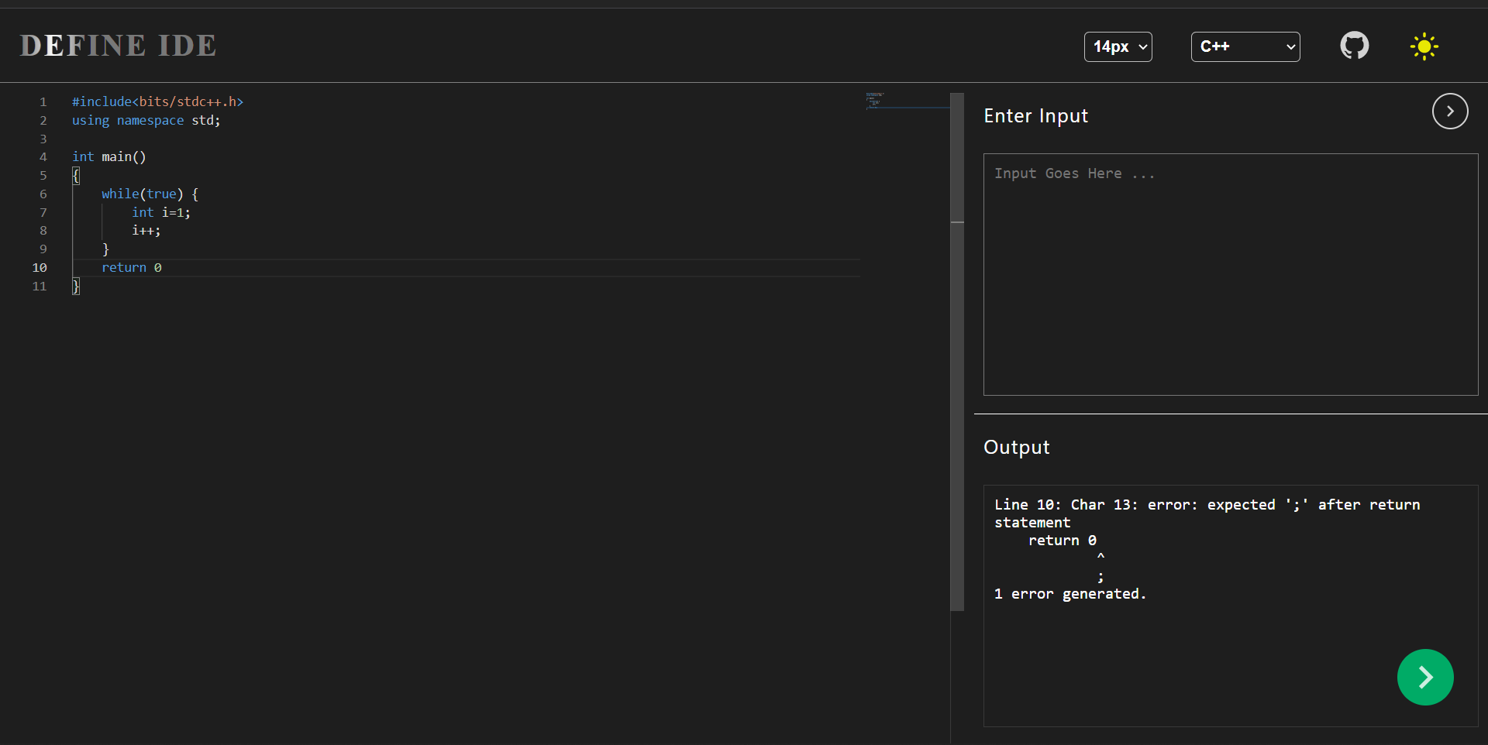Click line number 10 in the gutter
Viewport: 1488px width, 745px height.
coord(40,267)
